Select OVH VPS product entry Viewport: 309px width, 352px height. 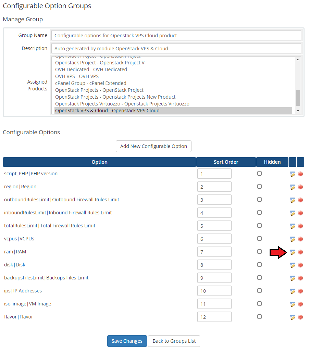pos(173,76)
